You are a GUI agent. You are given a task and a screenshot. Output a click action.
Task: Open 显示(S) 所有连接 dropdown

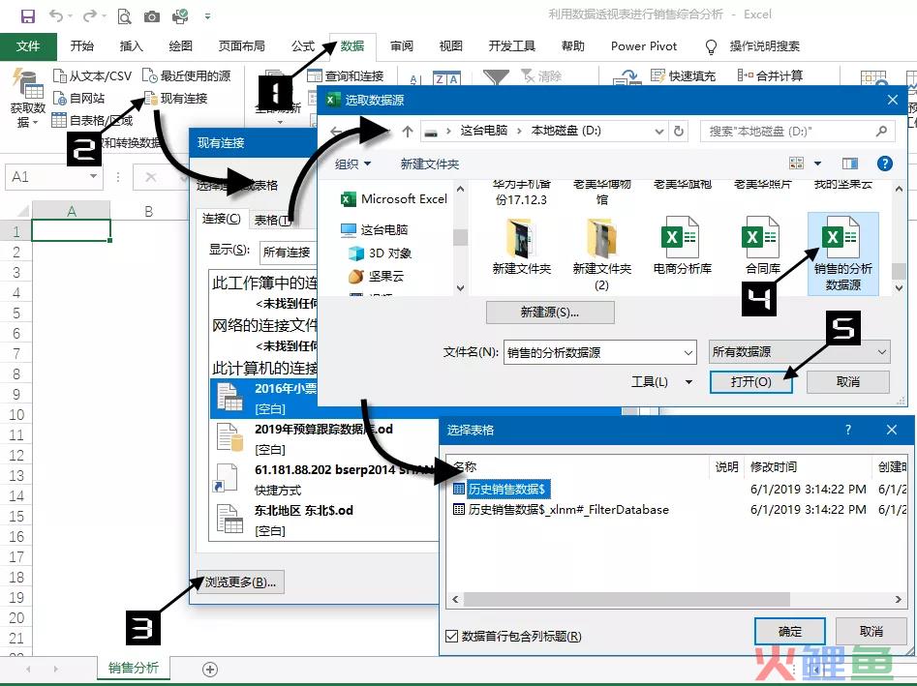(x=288, y=252)
